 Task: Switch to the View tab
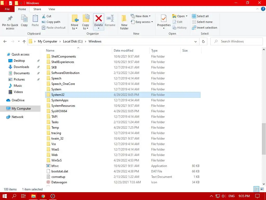click(x=52, y=9)
